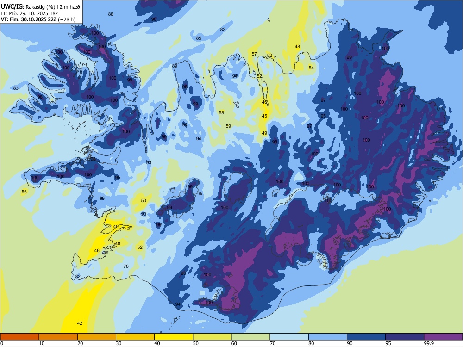The image size is (463, 347).
Task: Click the pale yellow 50–60 legend swatch
Action: [212, 337]
